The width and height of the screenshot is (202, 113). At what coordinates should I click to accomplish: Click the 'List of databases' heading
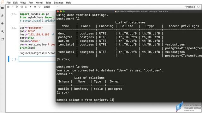coord(130,22)
